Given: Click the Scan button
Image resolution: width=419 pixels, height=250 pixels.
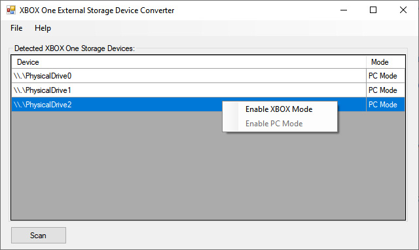Looking at the screenshot, I should [x=39, y=236].
